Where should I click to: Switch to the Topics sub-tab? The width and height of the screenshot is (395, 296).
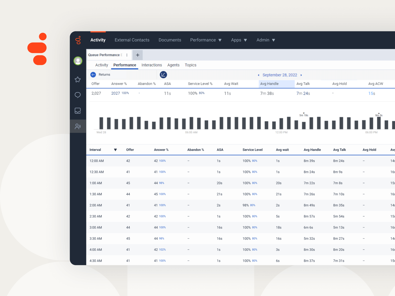pos(191,65)
